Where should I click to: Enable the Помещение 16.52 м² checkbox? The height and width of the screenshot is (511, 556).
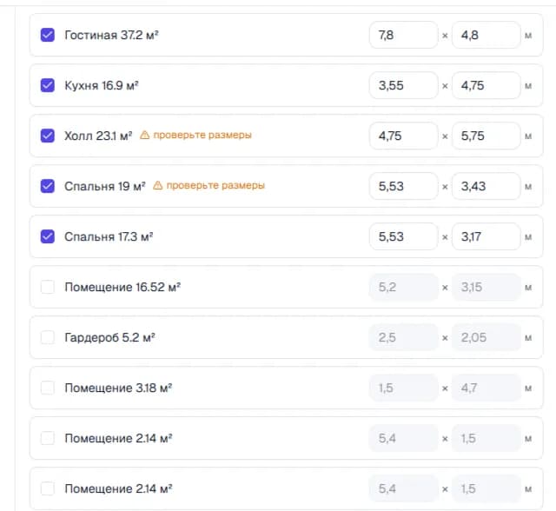pos(48,287)
